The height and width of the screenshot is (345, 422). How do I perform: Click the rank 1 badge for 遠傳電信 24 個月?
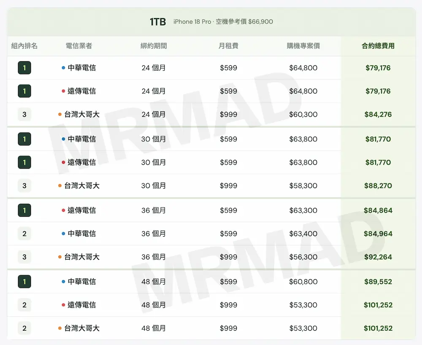(x=24, y=91)
